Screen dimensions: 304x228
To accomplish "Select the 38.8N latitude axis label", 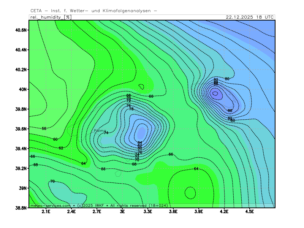I will tap(21, 208).
